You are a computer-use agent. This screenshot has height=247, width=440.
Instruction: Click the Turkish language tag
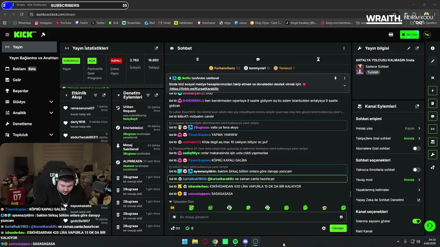(373, 72)
